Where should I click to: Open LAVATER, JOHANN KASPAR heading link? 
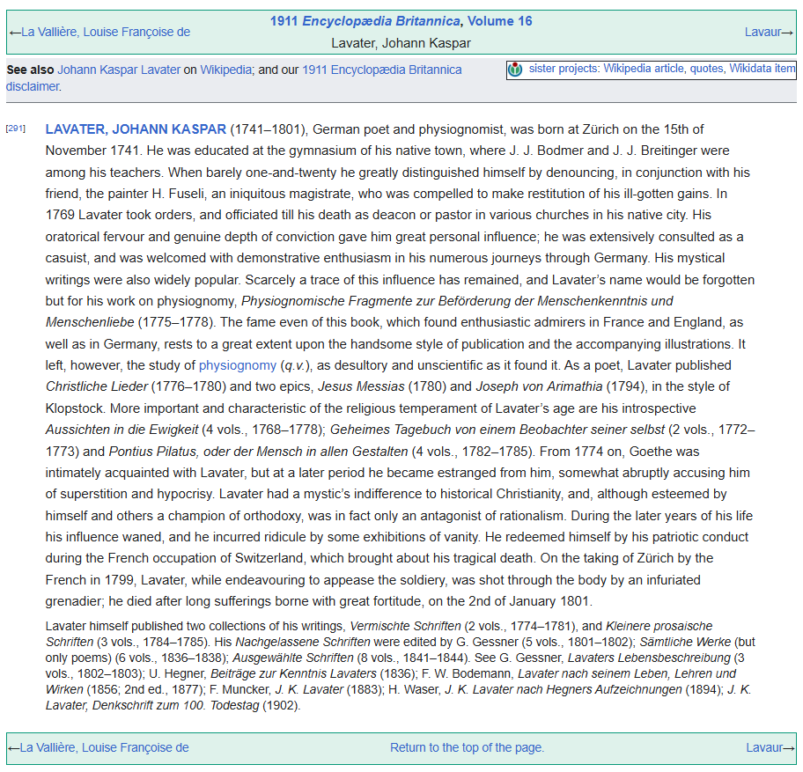click(136, 129)
